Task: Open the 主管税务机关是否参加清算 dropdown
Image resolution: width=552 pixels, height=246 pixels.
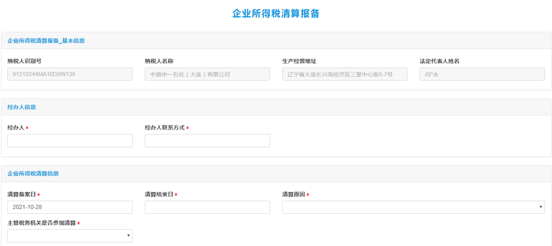Action: coord(70,236)
